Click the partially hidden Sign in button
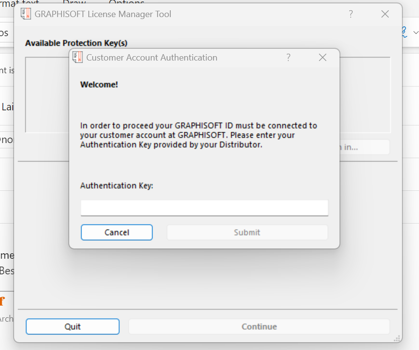 (x=364, y=147)
